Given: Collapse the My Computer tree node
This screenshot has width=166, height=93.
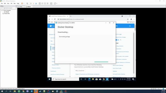Looking at the screenshot, I should tap(2, 10).
